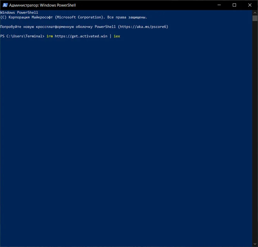Viewport: 258px width, 247px height.
Task: Minimize the PowerShell window
Action: pyautogui.click(x=217, y=5)
